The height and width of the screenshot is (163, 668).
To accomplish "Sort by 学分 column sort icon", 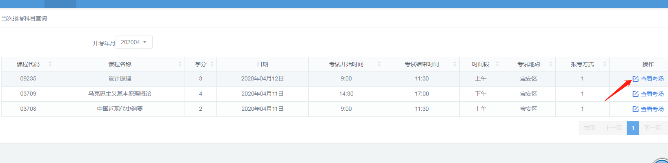I will [212, 64].
